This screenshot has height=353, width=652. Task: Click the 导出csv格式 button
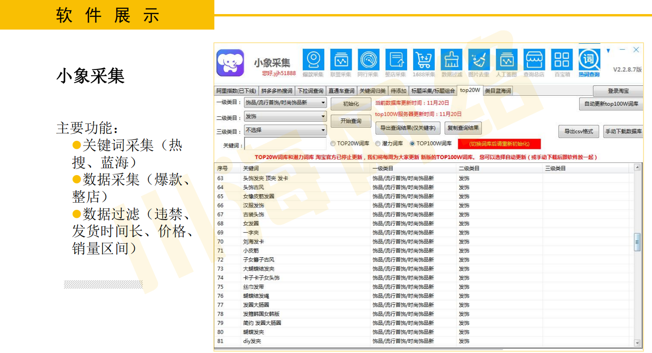click(579, 132)
